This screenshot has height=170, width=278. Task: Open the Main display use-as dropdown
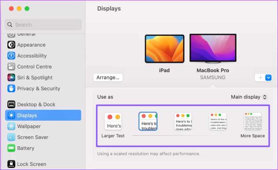[249, 97]
